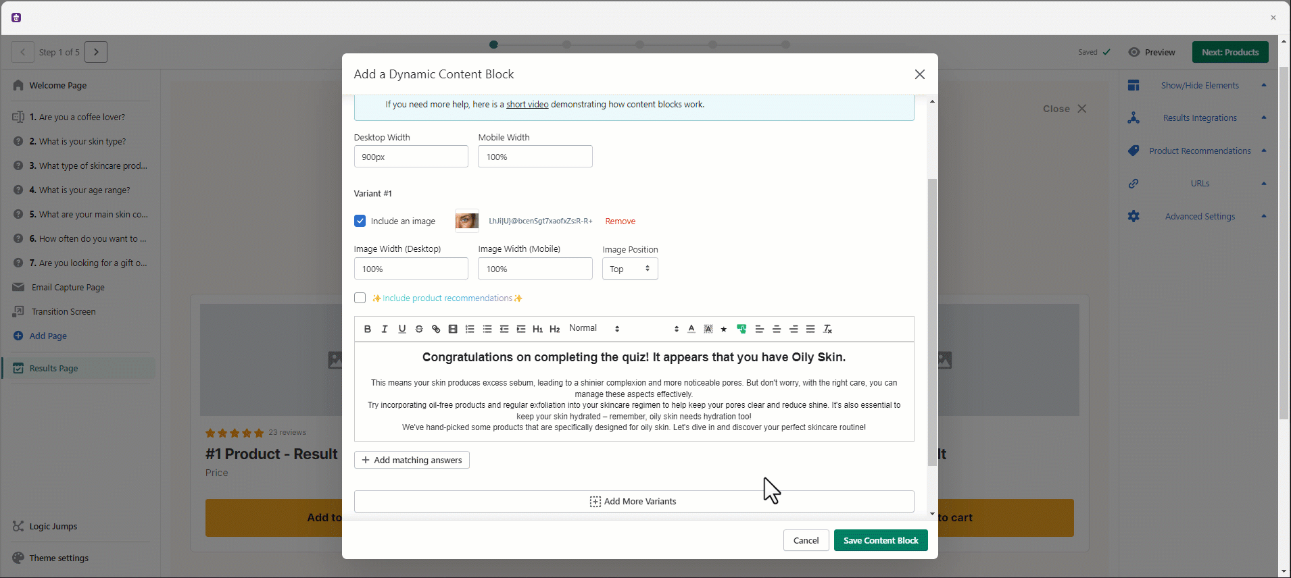Apply strikethrough formatting in the editor
Image resolution: width=1291 pixels, height=578 pixels.
pos(419,329)
